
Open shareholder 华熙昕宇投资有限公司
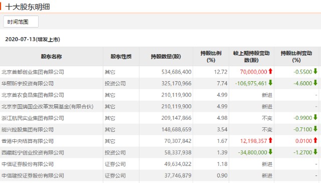click(28, 84)
